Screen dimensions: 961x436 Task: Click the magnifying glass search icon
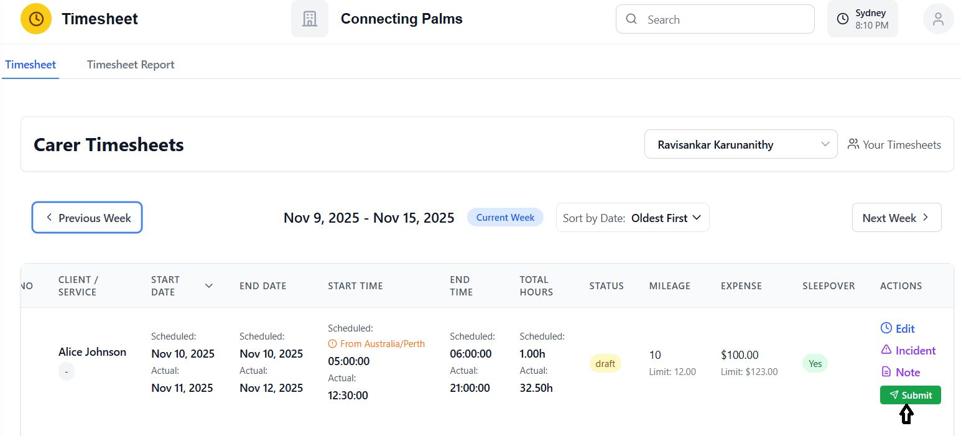point(631,19)
